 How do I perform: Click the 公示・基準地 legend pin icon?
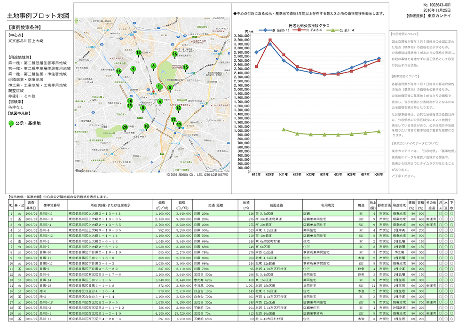click(x=11, y=124)
